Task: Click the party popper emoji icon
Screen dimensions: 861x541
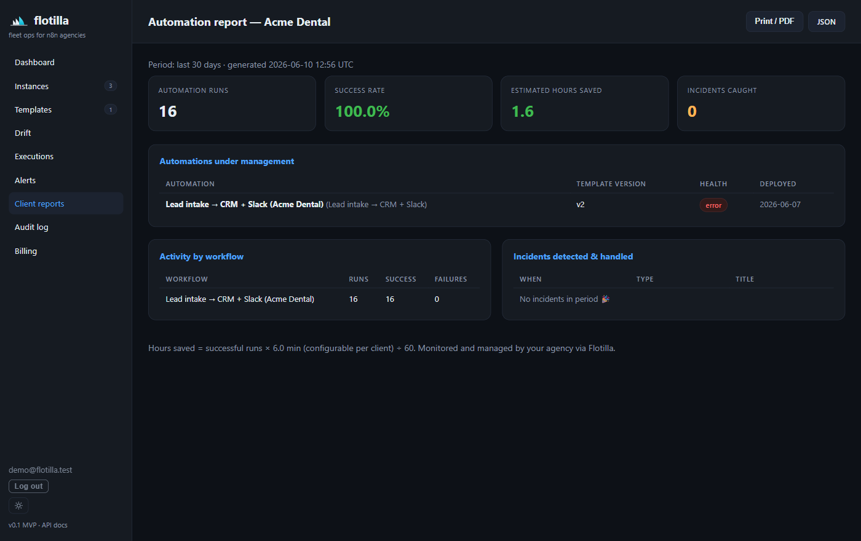Action: tap(606, 299)
